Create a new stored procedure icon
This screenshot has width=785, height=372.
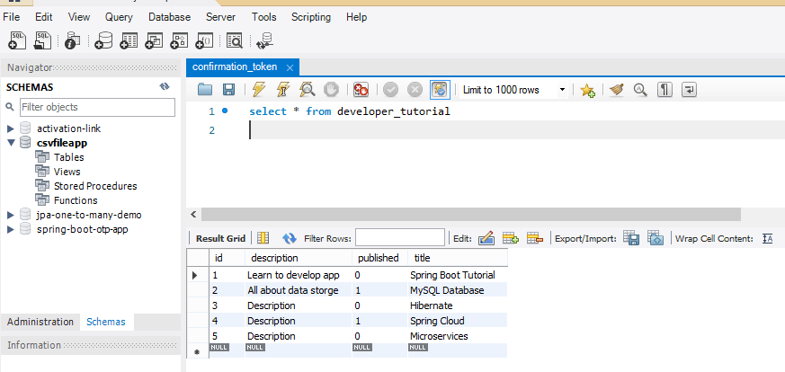pyautogui.click(x=179, y=40)
